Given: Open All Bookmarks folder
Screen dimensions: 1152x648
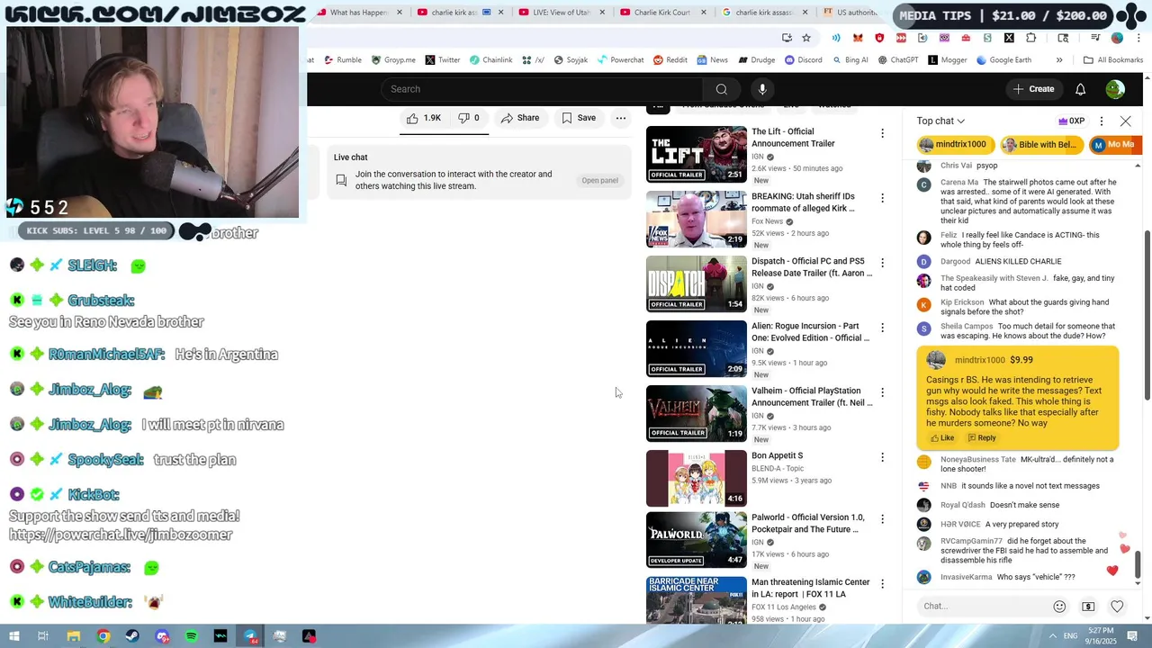Looking at the screenshot, I should pos(1113,60).
